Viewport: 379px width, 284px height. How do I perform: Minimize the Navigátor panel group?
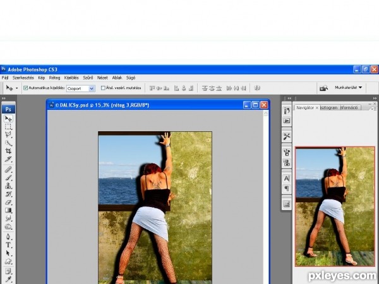[370, 104]
